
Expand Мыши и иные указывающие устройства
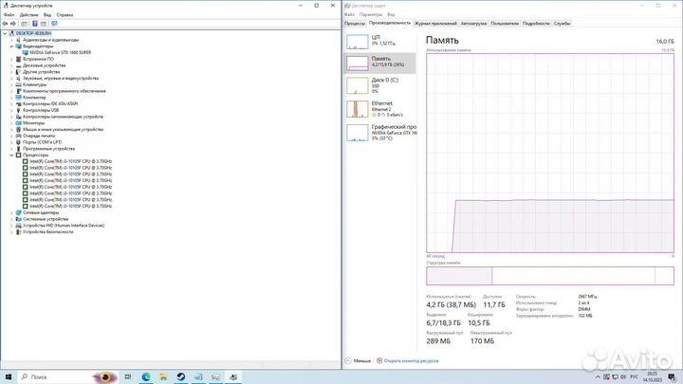(x=11, y=129)
